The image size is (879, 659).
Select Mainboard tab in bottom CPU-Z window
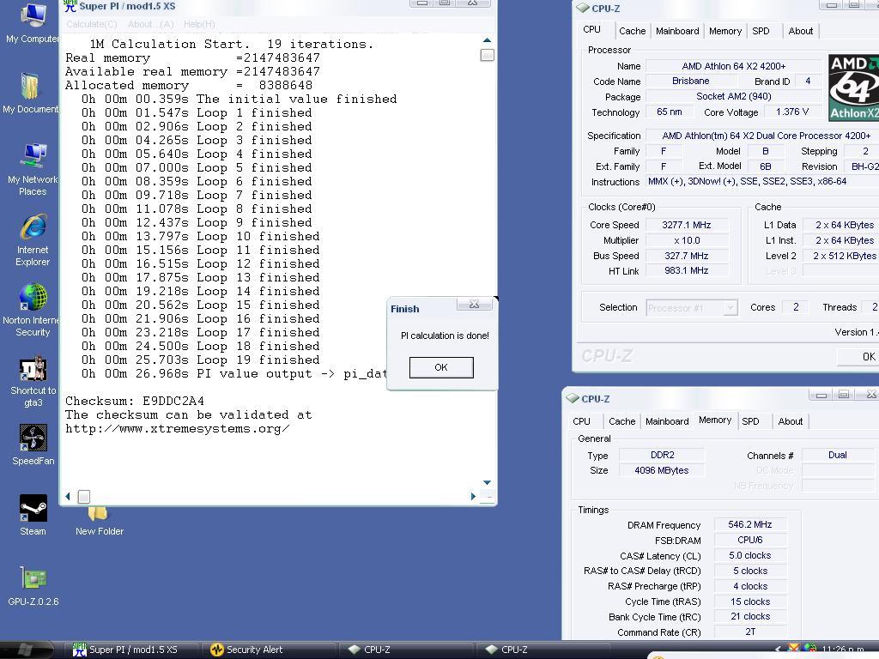click(667, 421)
